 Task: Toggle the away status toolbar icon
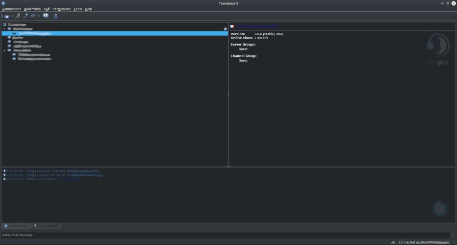pyautogui.click(x=34, y=16)
